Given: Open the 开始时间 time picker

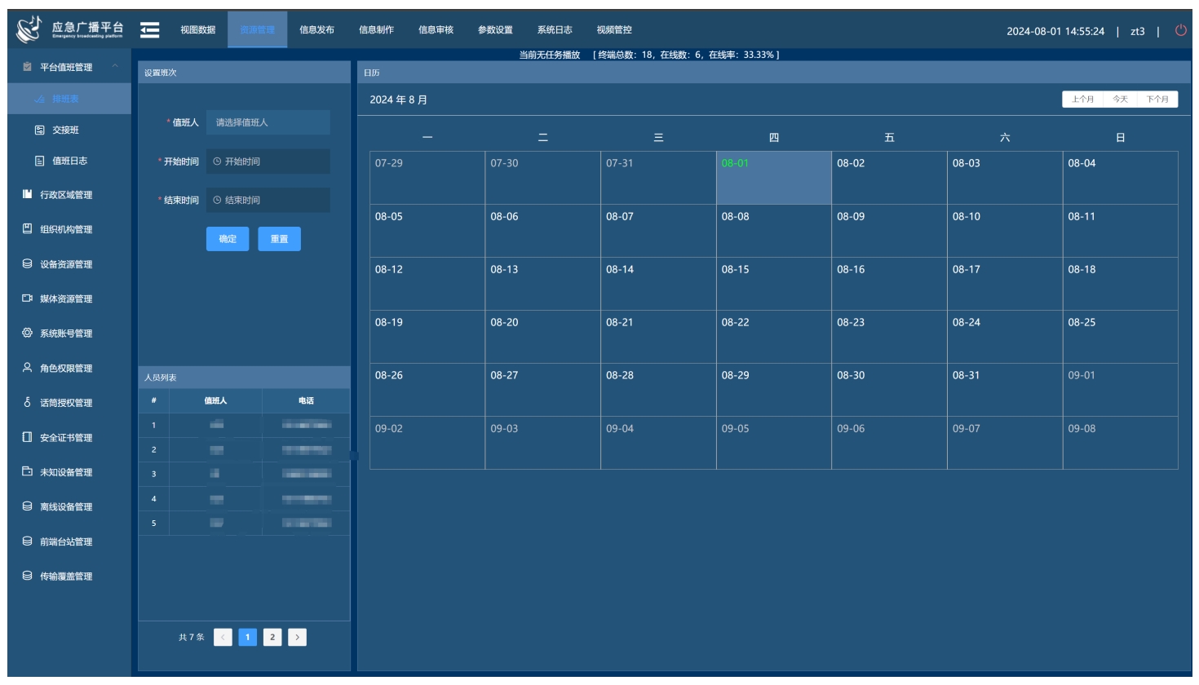Looking at the screenshot, I should pos(268,161).
